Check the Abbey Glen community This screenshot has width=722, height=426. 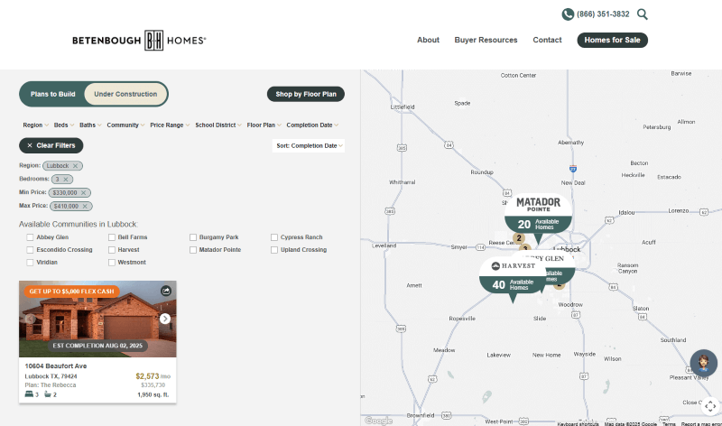point(30,237)
